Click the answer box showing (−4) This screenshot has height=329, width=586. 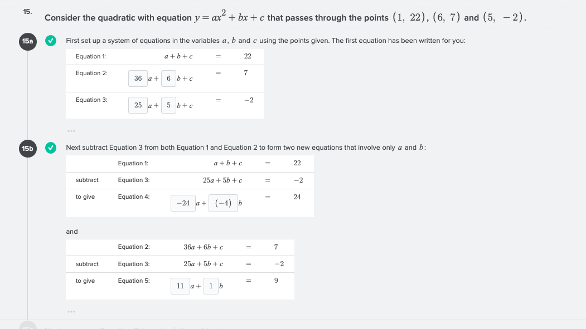pos(222,203)
